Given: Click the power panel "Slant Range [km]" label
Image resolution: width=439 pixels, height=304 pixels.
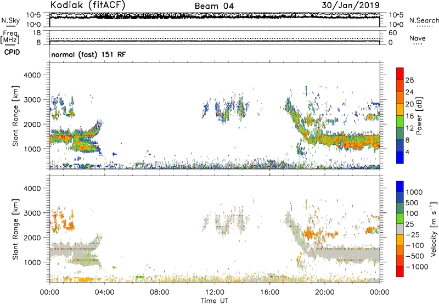Looking at the screenshot, I should [15, 116].
